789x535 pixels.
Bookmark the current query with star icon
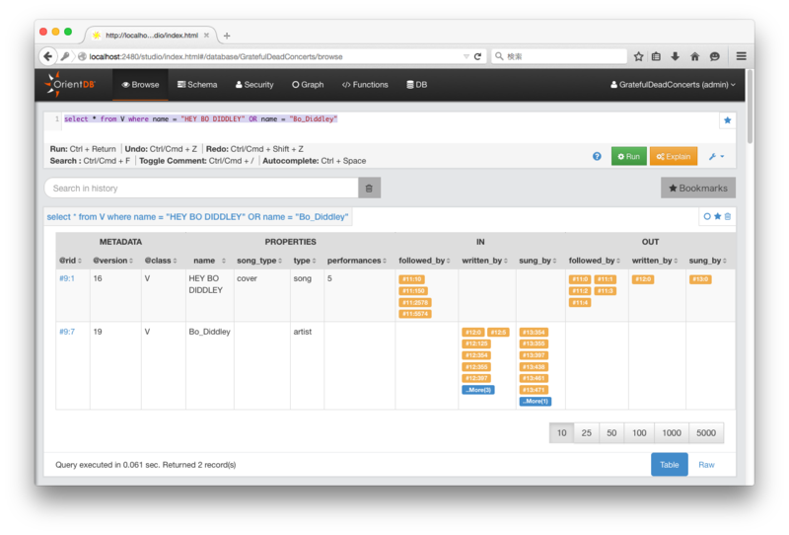727,120
